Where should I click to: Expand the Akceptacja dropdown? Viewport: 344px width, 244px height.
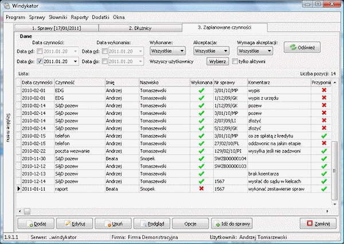211,51
